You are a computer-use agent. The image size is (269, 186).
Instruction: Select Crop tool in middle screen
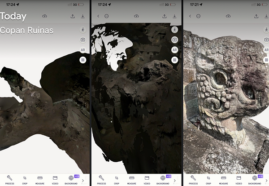(117, 180)
